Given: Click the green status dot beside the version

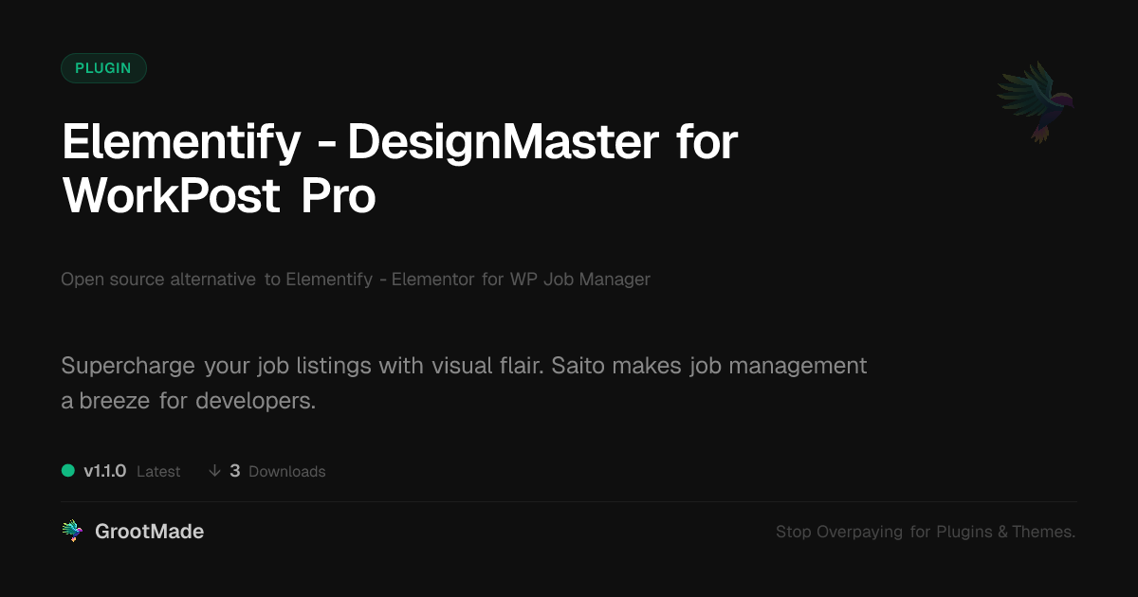Looking at the screenshot, I should tap(68, 470).
